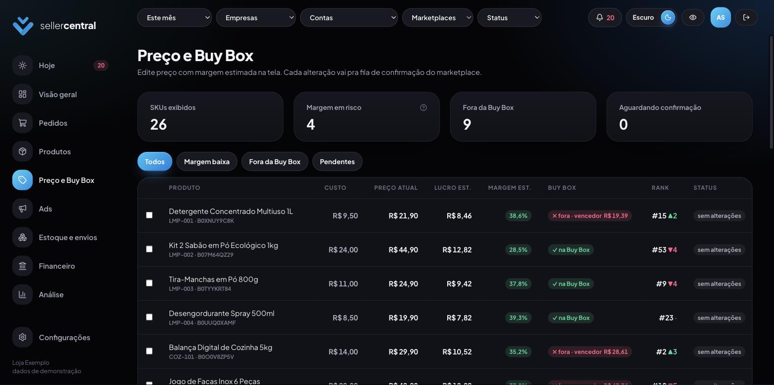Click the 28,5% margin badge
Screen dimensions: 774x385
pos(518,250)
